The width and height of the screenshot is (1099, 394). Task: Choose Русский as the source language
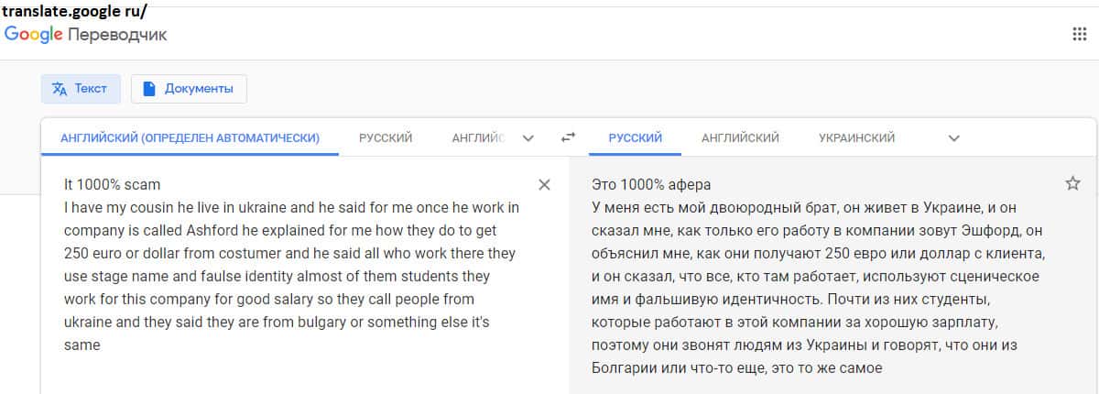point(386,138)
